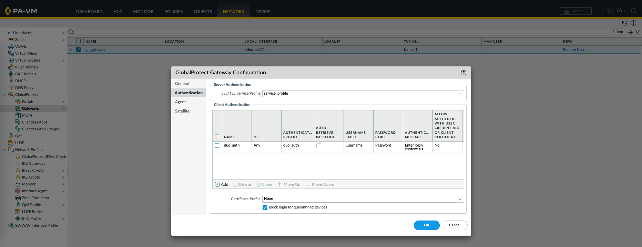Select the IPSec Tunnels sidebar icon
The image size is (642, 247).
click(11, 67)
